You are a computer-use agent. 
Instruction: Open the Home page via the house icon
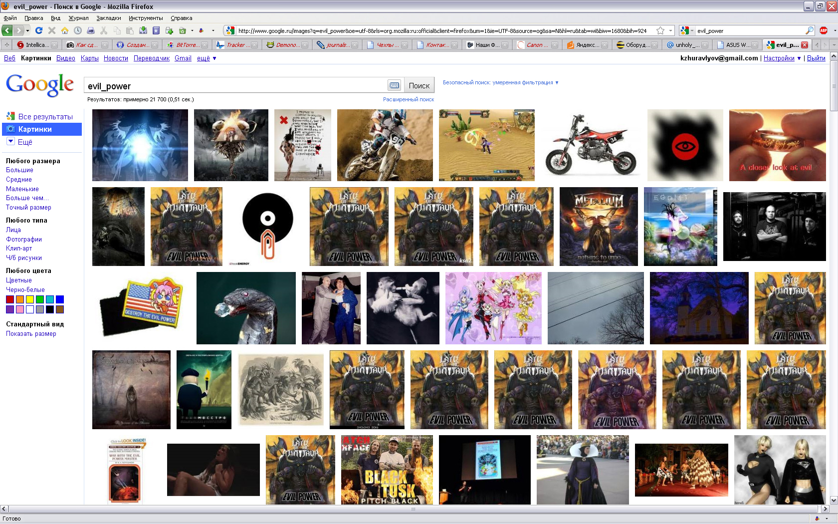click(x=65, y=30)
